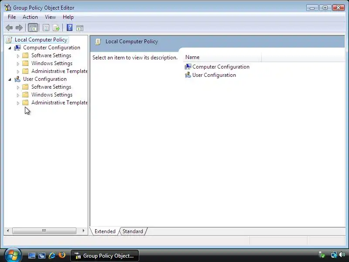Click the Local Computer Policy scroll icon in tree
Viewport: 349px width, 262px height.
pyautogui.click(x=9, y=40)
